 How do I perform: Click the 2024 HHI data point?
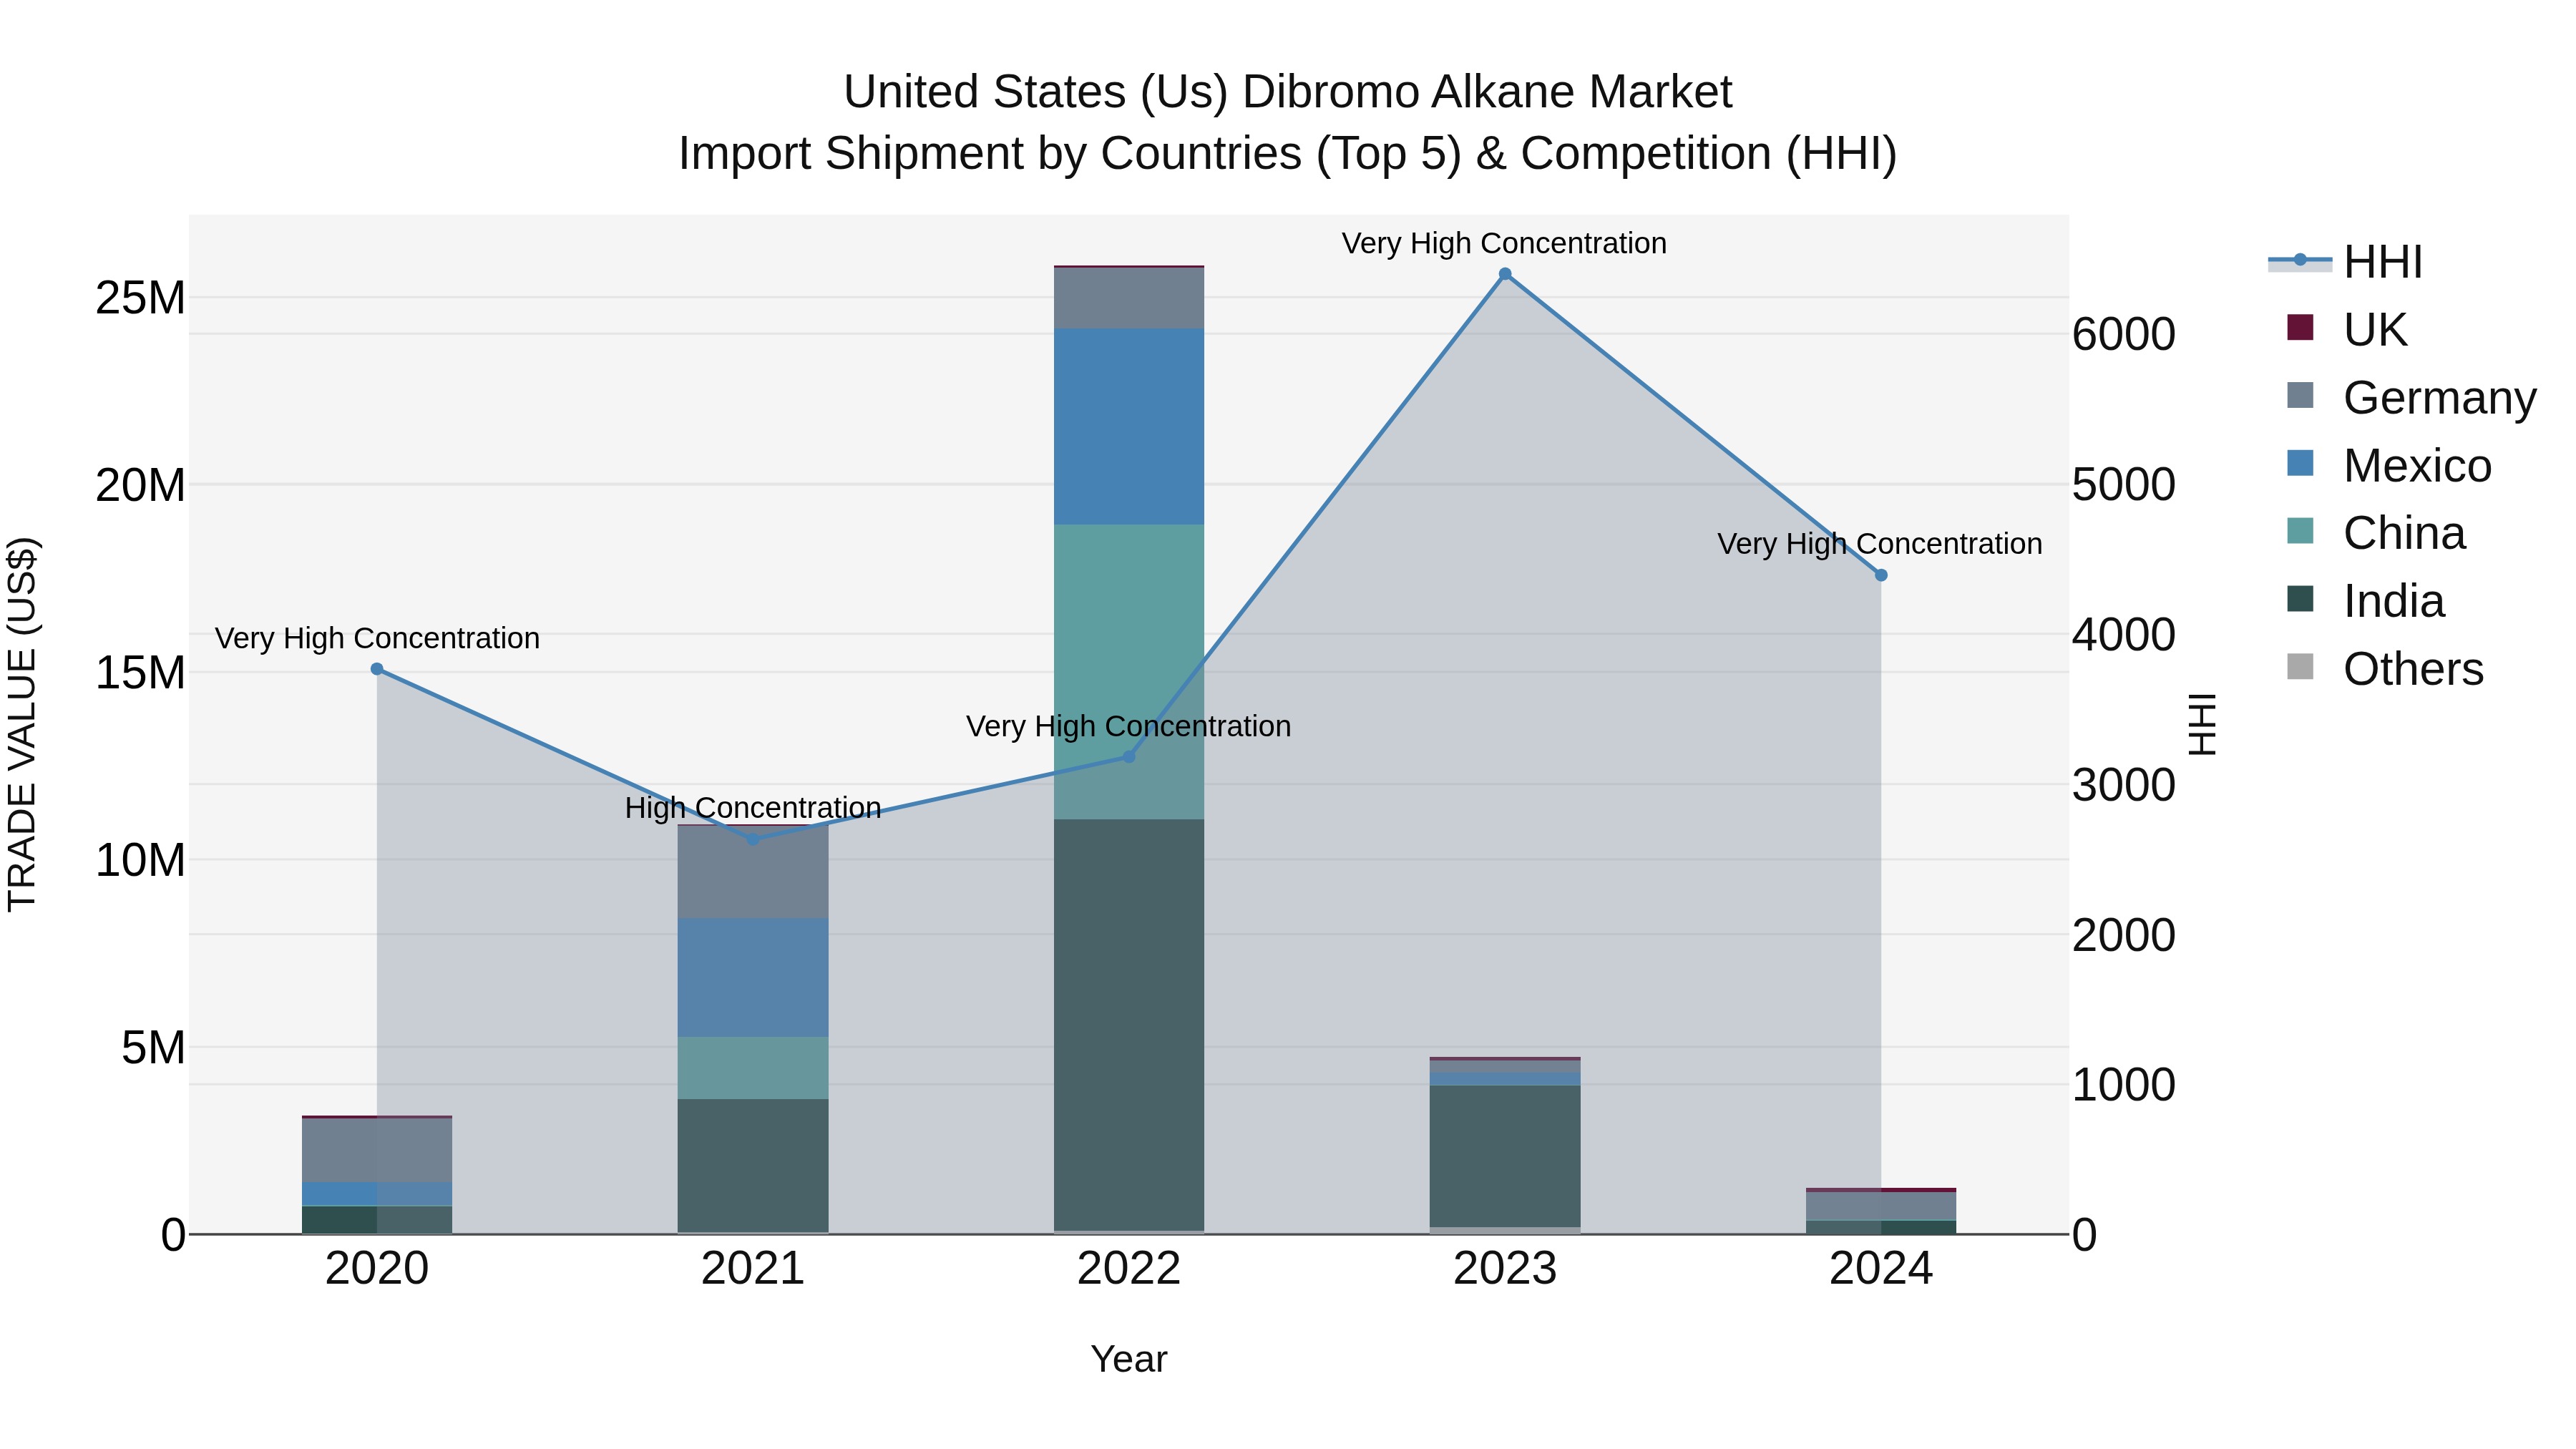pos(1881,575)
